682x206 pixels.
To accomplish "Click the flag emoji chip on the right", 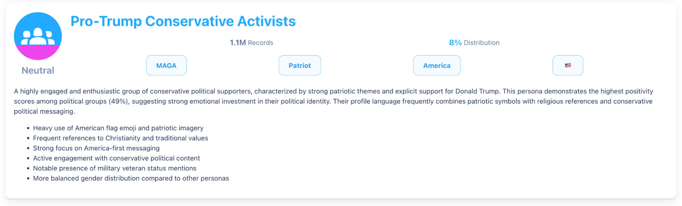I will pos(567,65).
